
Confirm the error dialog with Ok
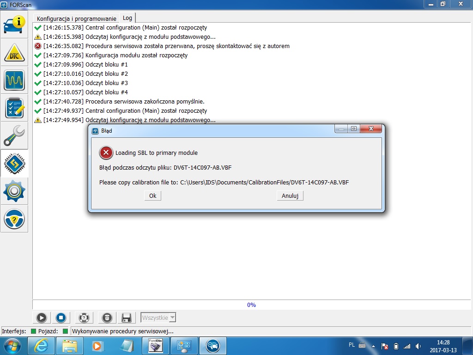pyautogui.click(x=152, y=196)
